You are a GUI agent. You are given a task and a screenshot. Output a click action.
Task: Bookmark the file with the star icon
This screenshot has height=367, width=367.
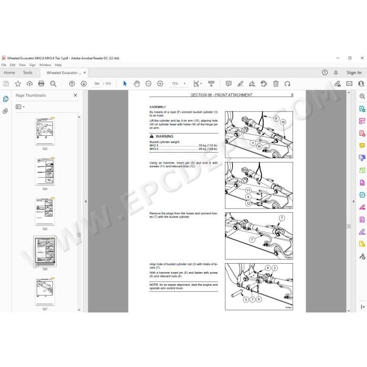click(18, 84)
